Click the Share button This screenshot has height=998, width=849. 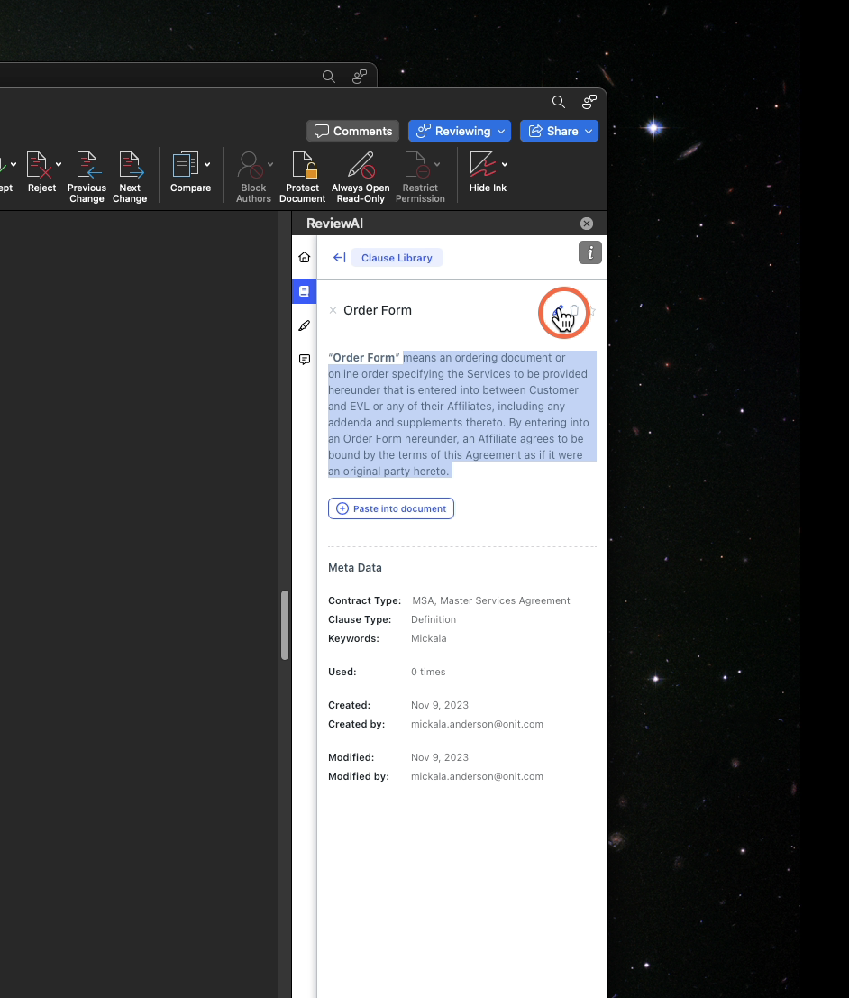(x=559, y=131)
